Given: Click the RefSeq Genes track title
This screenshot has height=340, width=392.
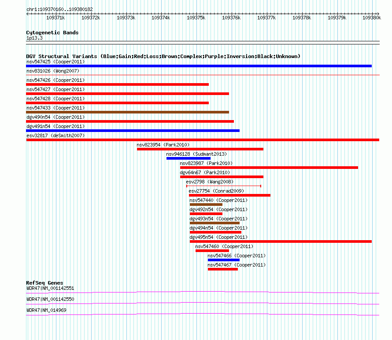Looking at the screenshot, I should pyautogui.click(x=44, y=283).
